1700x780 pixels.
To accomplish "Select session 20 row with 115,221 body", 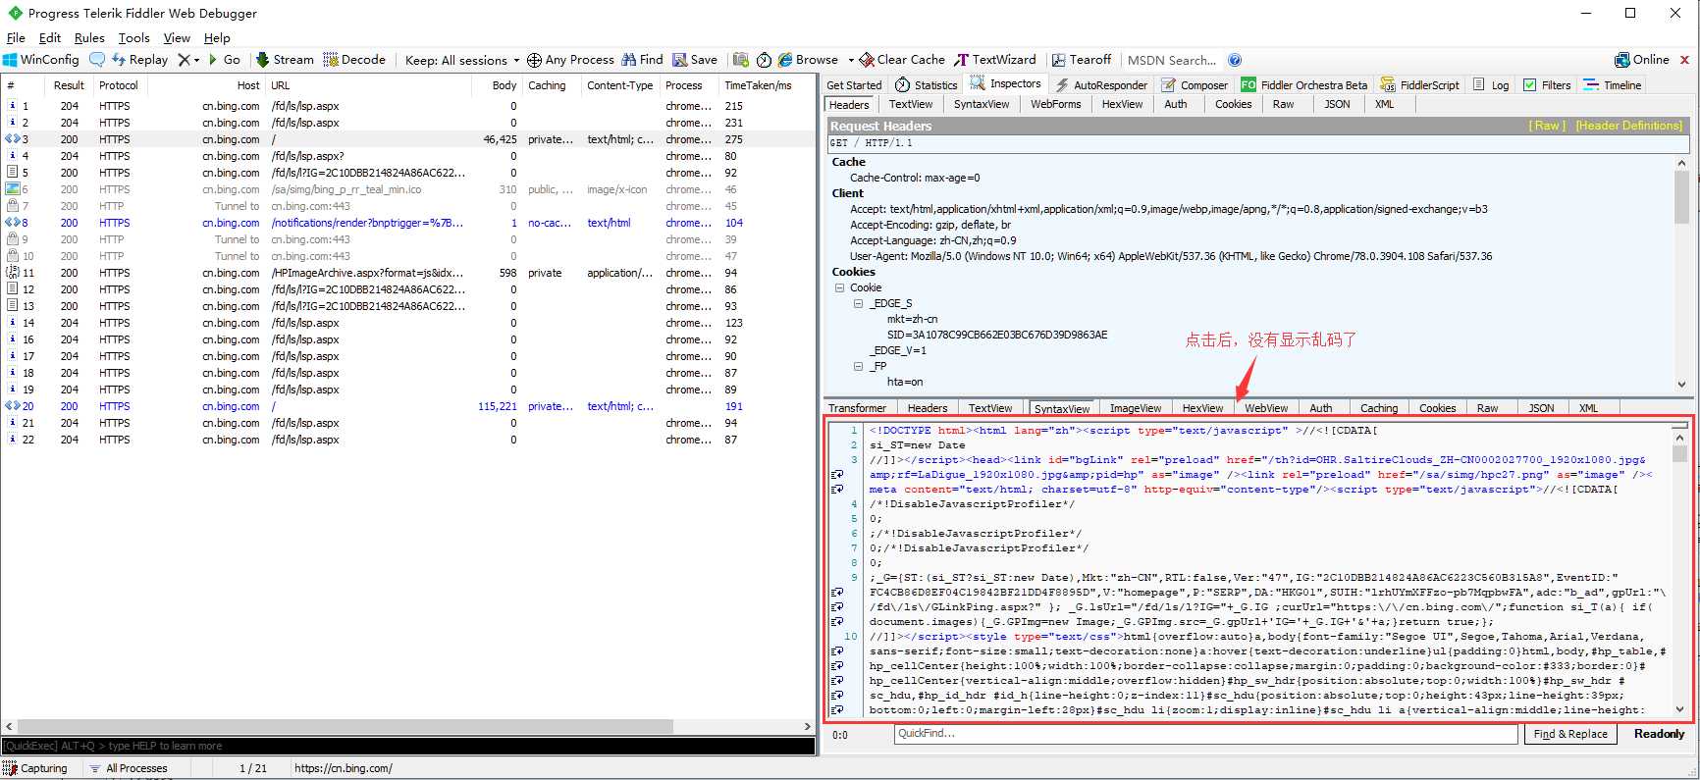I will pyautogui.click(x=406, y=406).
